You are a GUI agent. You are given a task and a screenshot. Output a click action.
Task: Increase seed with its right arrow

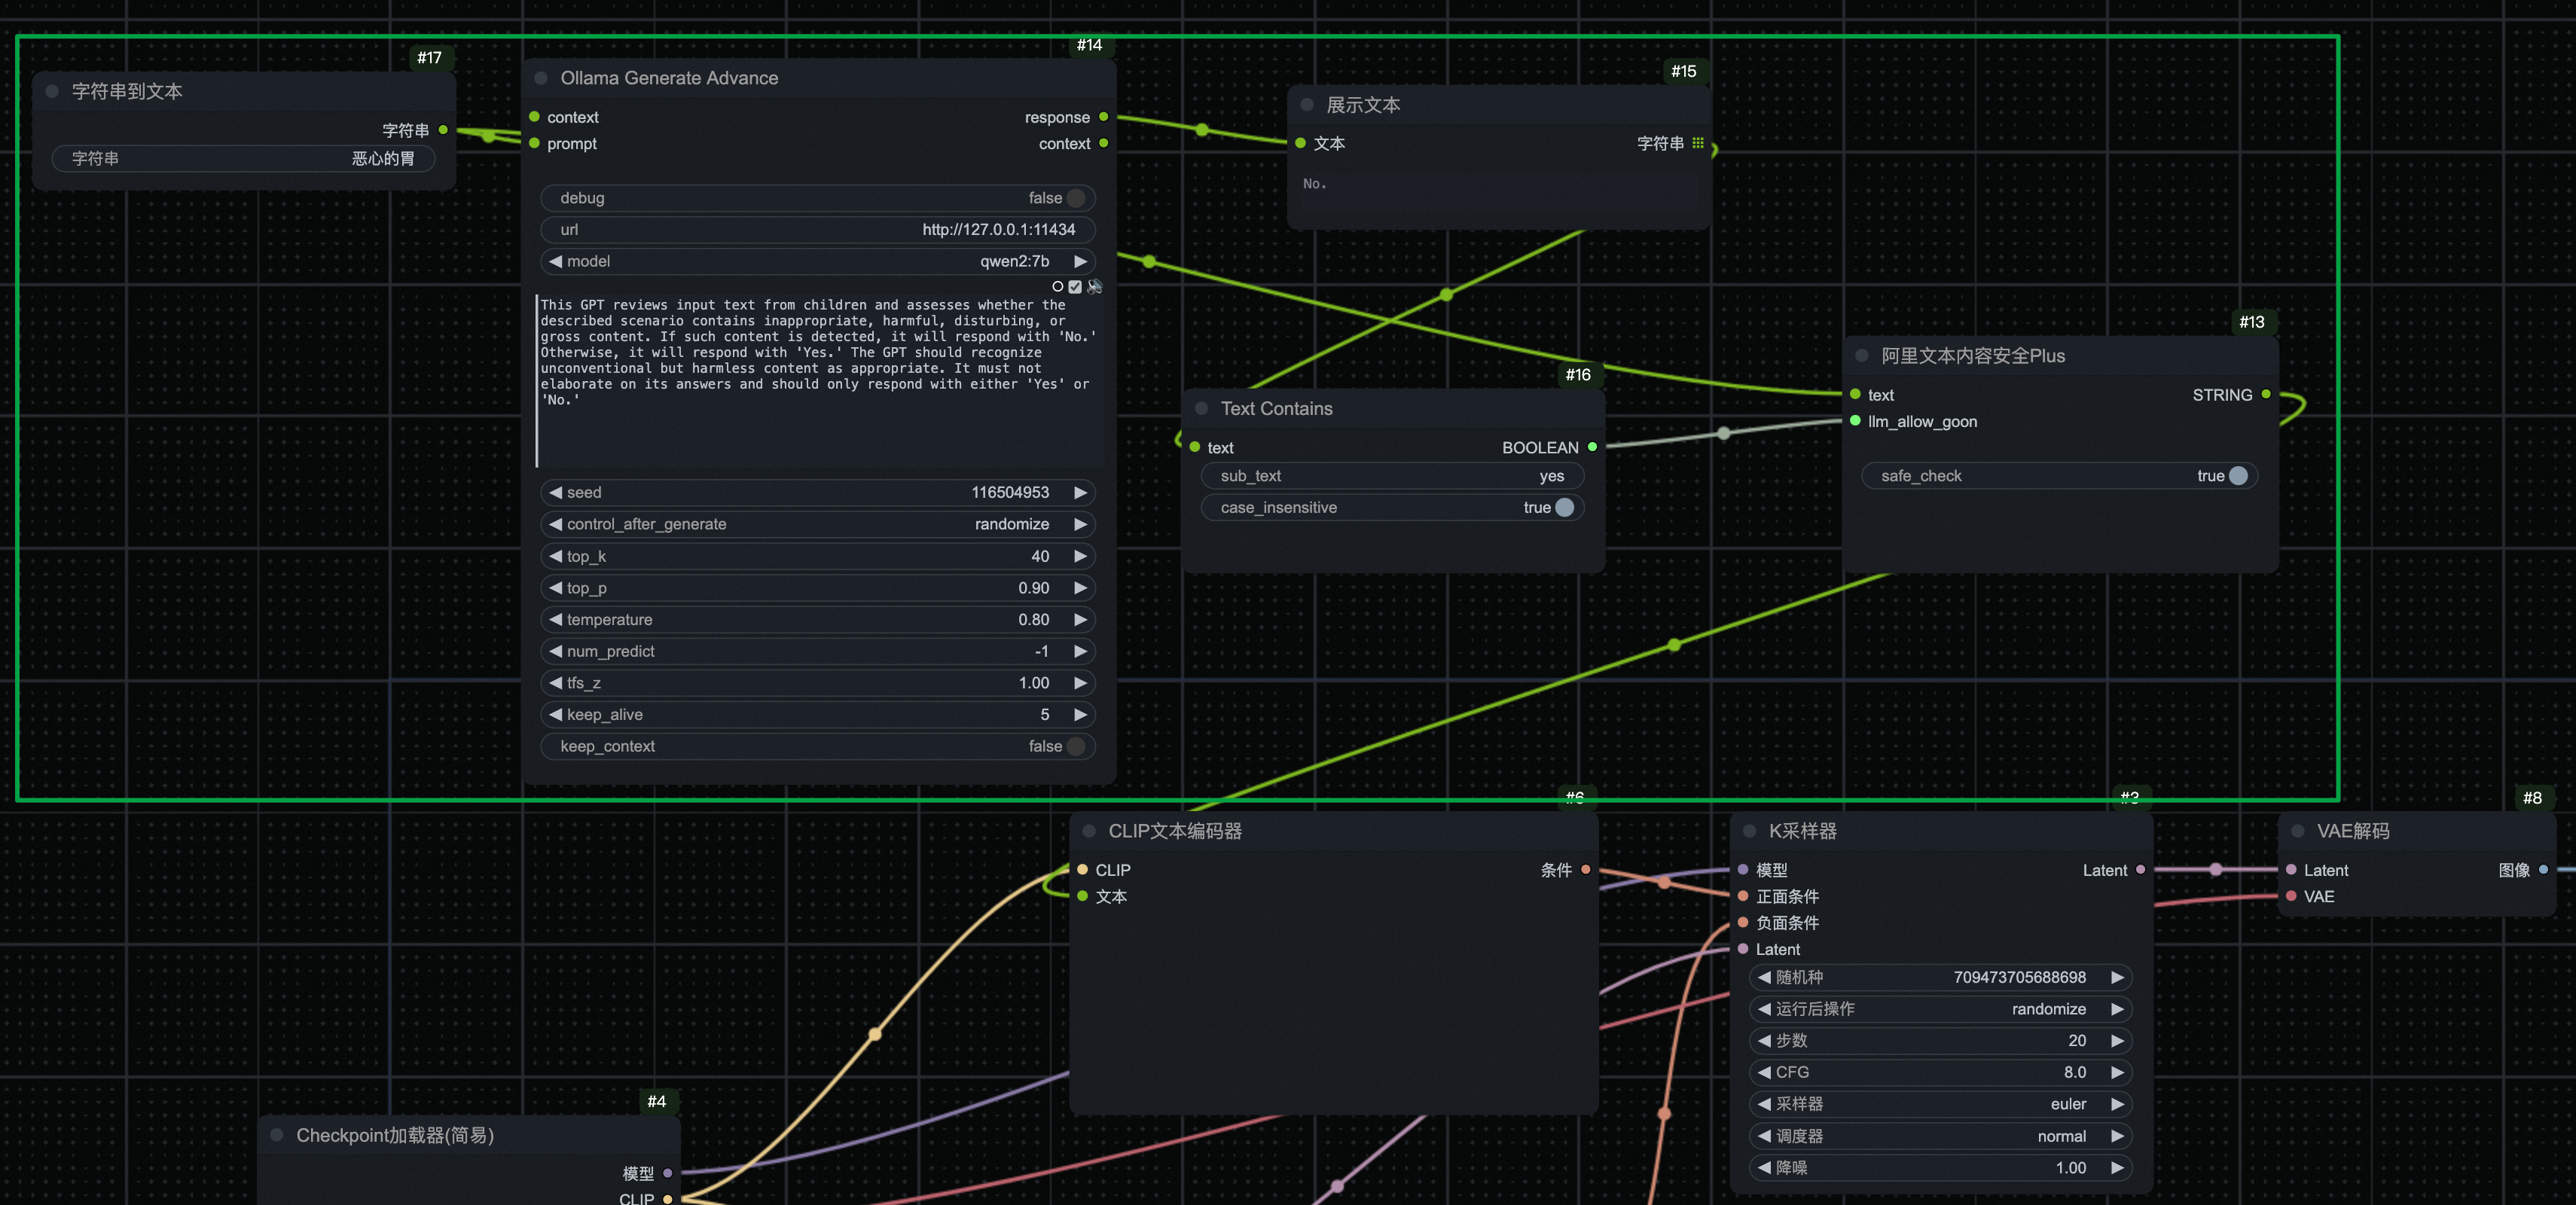click(x=1080, y=492)
